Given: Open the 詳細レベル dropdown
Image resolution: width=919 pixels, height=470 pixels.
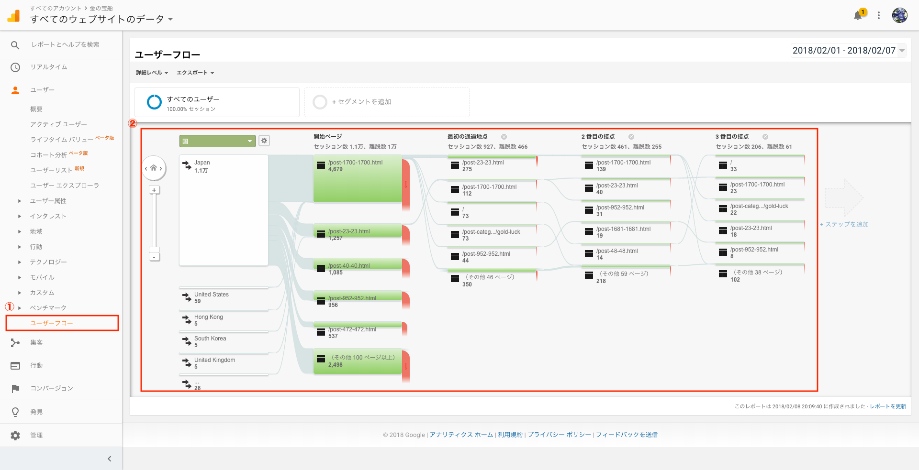Looking at the screenshot, I should point(152,73).
